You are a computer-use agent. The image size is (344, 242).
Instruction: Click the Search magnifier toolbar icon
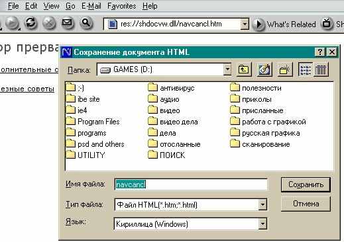tap(86, 23)
